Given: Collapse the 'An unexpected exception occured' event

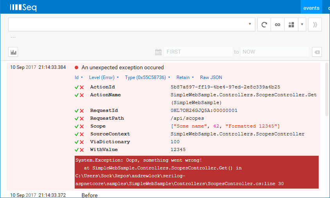Looking at the screenshot, I should pyautogui.click(x=122, y=67).
